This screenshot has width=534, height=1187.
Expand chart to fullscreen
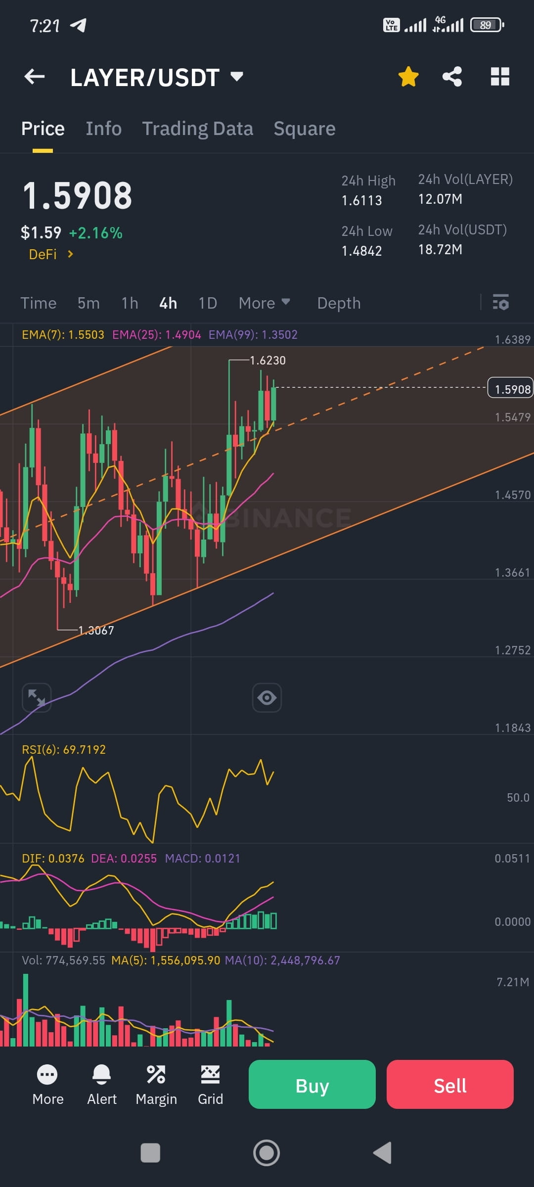click(x=37, y=697)
